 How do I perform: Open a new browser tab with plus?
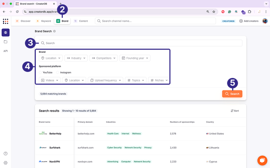(60, 4)
